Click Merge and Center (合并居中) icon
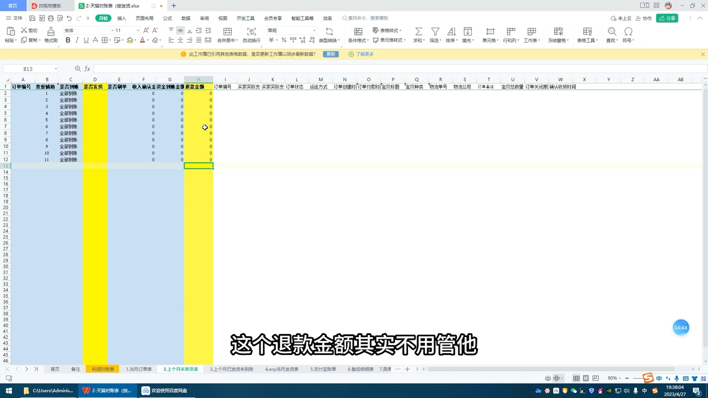 point(227,32)
